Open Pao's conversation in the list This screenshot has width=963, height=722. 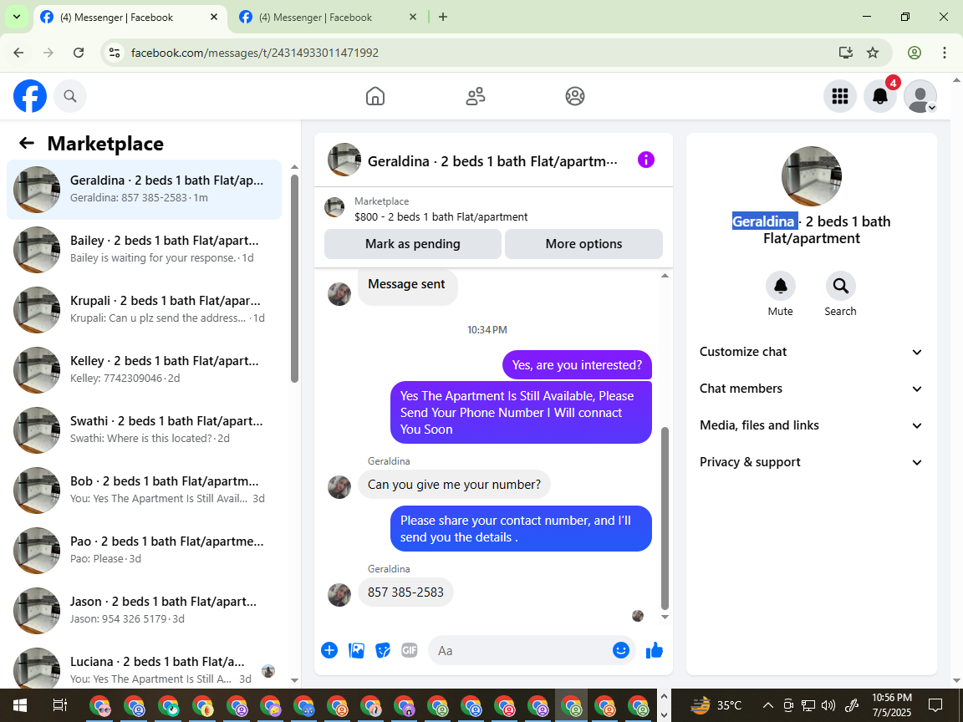(x=145, y=550)
